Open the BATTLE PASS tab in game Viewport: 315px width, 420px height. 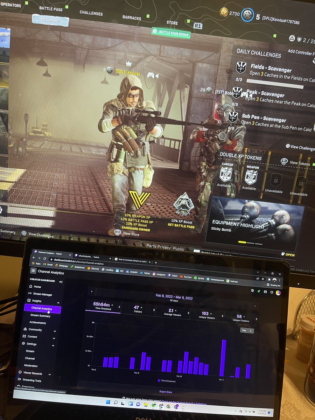51,9
